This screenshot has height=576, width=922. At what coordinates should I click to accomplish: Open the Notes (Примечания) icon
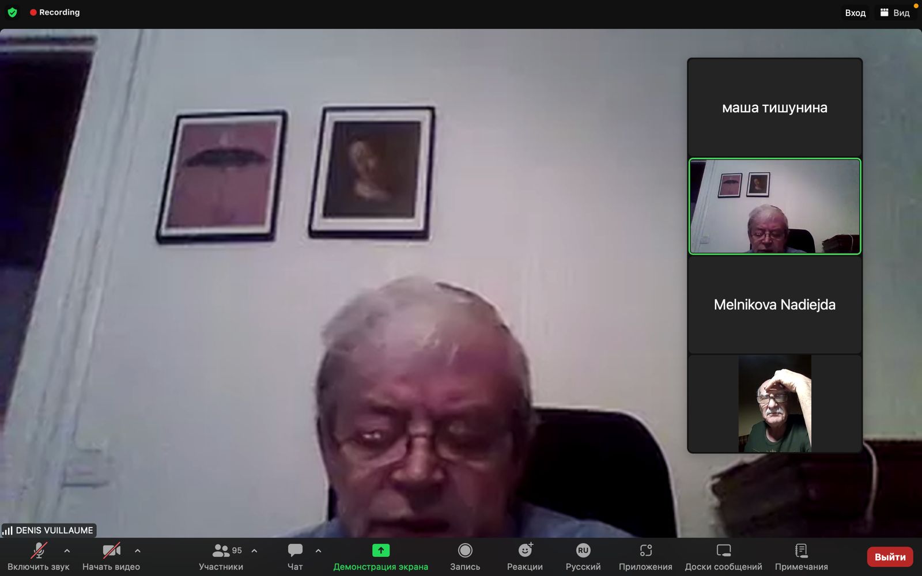point(801,551)
